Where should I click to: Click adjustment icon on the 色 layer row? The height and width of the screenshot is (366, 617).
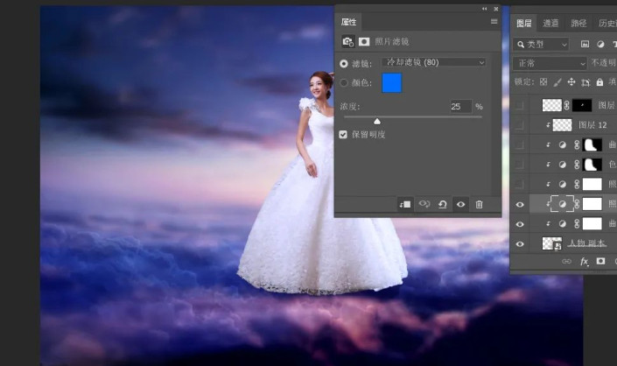tap(563, 165)
